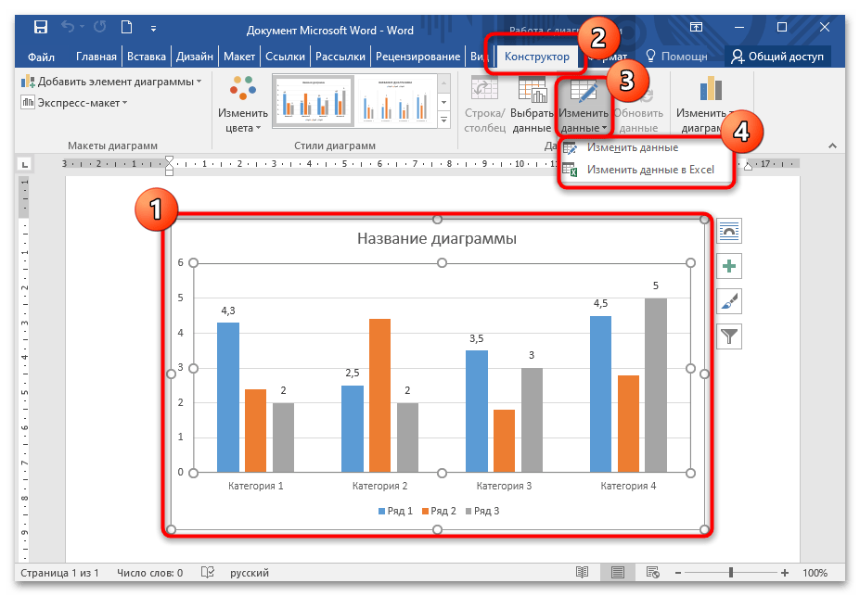Open the Изменить цвета palette dropdown

[x=242, y=104]
